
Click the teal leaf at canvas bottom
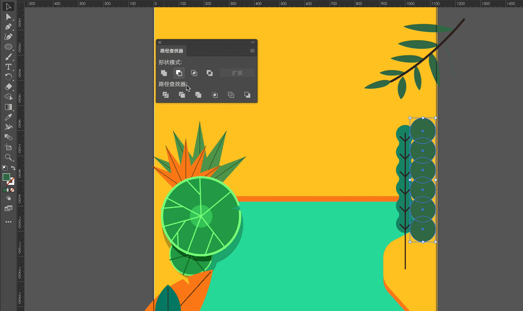point(167,299)
